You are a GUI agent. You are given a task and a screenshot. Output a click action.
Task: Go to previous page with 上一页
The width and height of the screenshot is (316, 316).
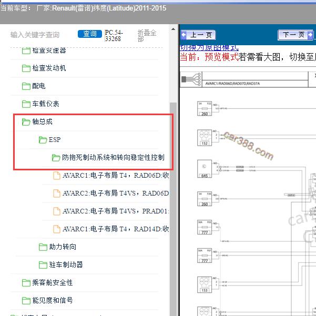(198, 35)
